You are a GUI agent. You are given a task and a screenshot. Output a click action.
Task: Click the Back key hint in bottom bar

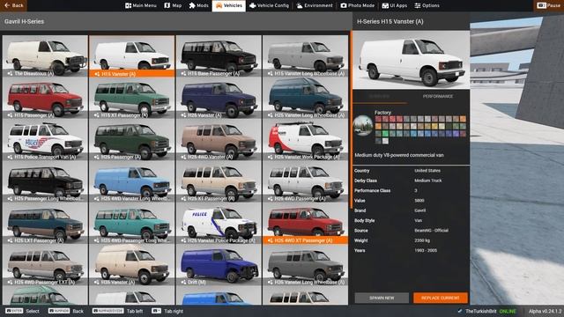point(65,311)
